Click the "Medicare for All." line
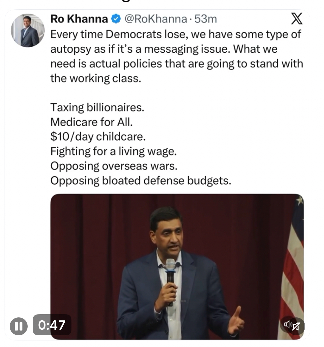The height and width of the screenshot is (347, 324). tap(92, 122)
